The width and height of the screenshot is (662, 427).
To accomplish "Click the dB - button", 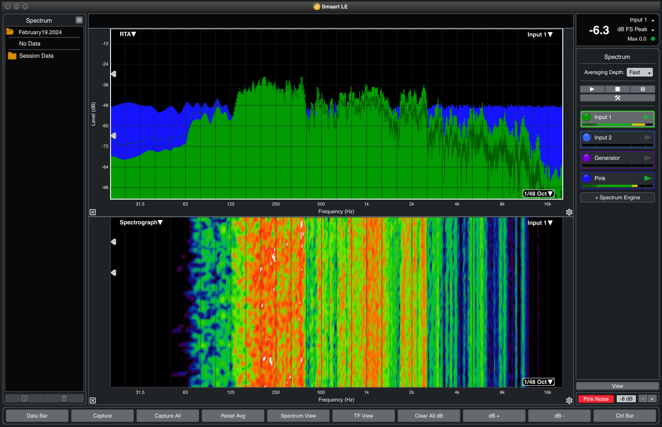I will pyautogui.click(x=559, y=416).
